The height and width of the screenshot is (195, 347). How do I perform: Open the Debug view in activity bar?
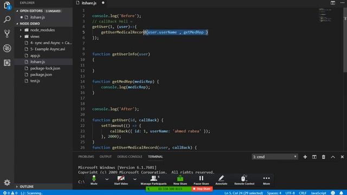[x=7, y=48]
